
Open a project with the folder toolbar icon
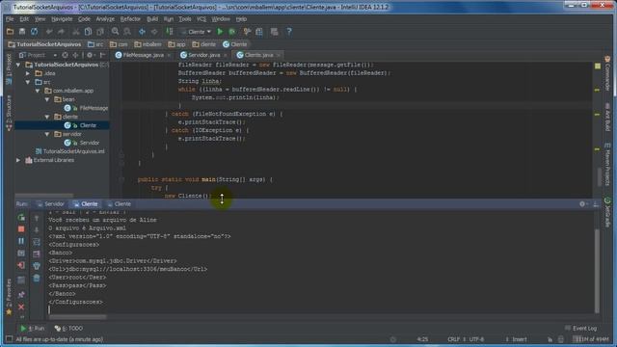point(11,32)
